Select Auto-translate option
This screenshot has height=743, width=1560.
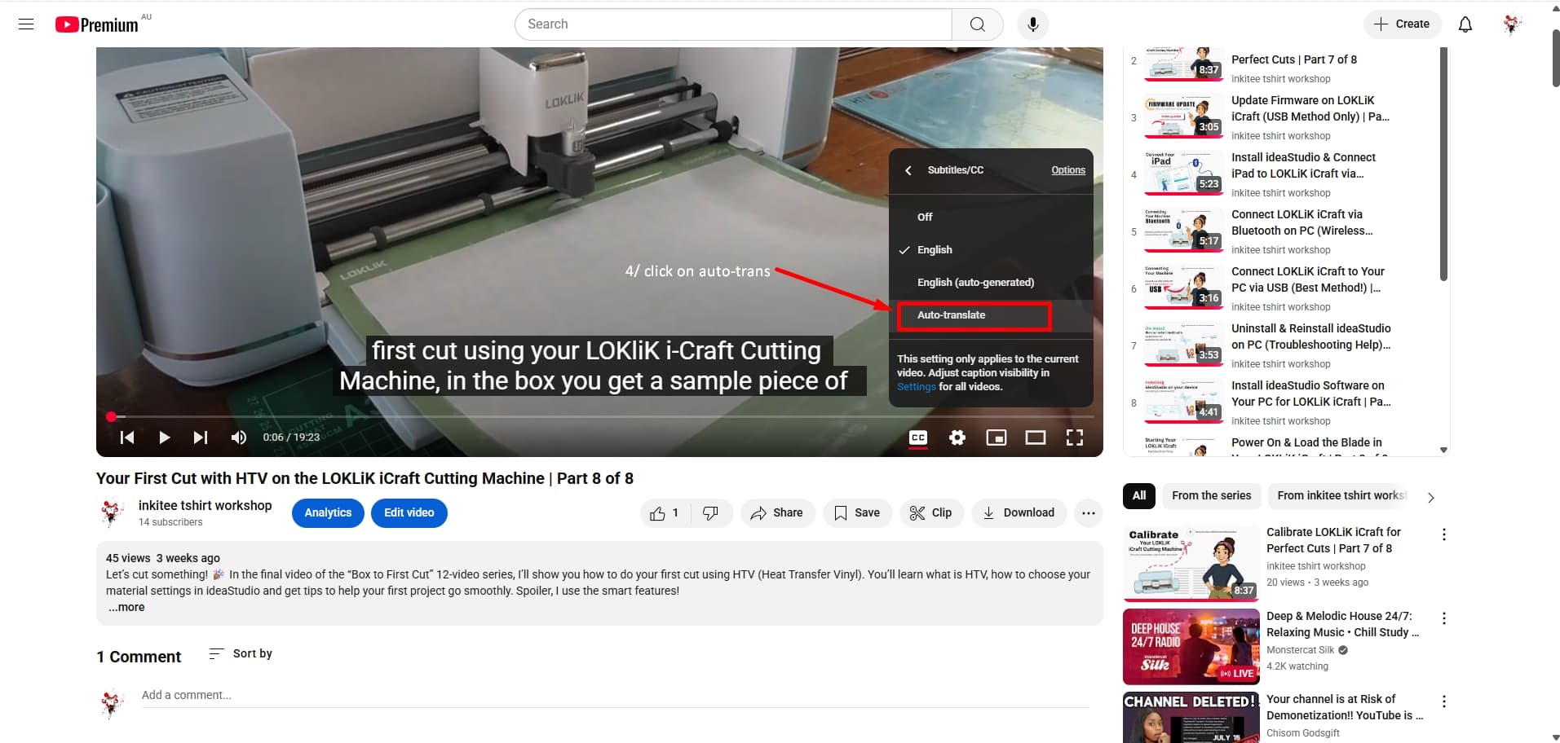point(990,314)
